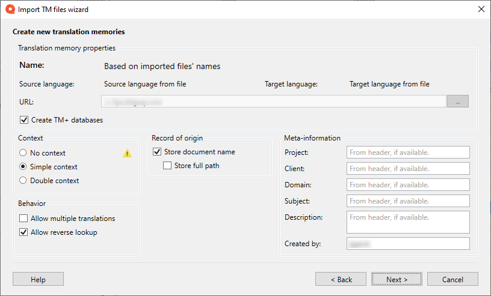Uncheck Allow reverse lookup

24,232
